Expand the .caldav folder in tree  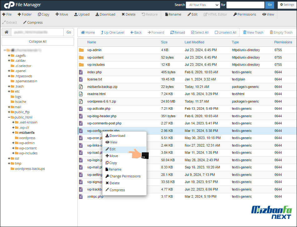(x=9, y=60)
